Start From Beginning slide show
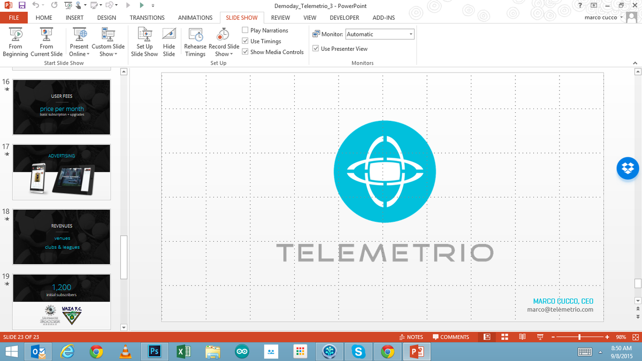This screenshot has height=361, width=642. [x=16, y=43]
